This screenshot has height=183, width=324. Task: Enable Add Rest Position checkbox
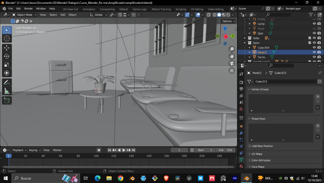tap(250, 146)
